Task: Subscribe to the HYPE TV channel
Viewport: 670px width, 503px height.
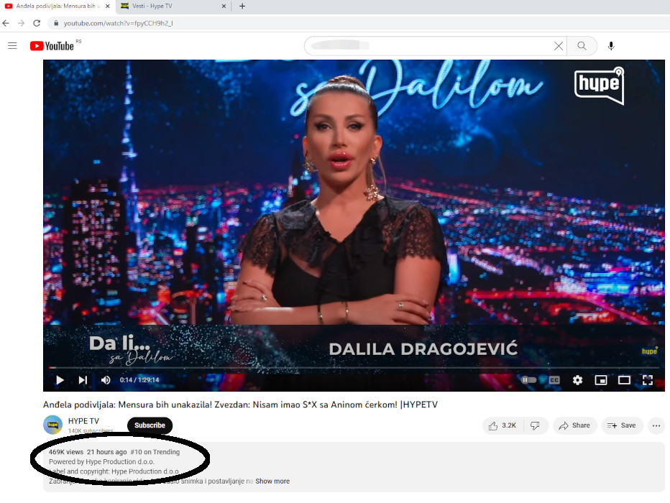Action: [x=150, y=425]
